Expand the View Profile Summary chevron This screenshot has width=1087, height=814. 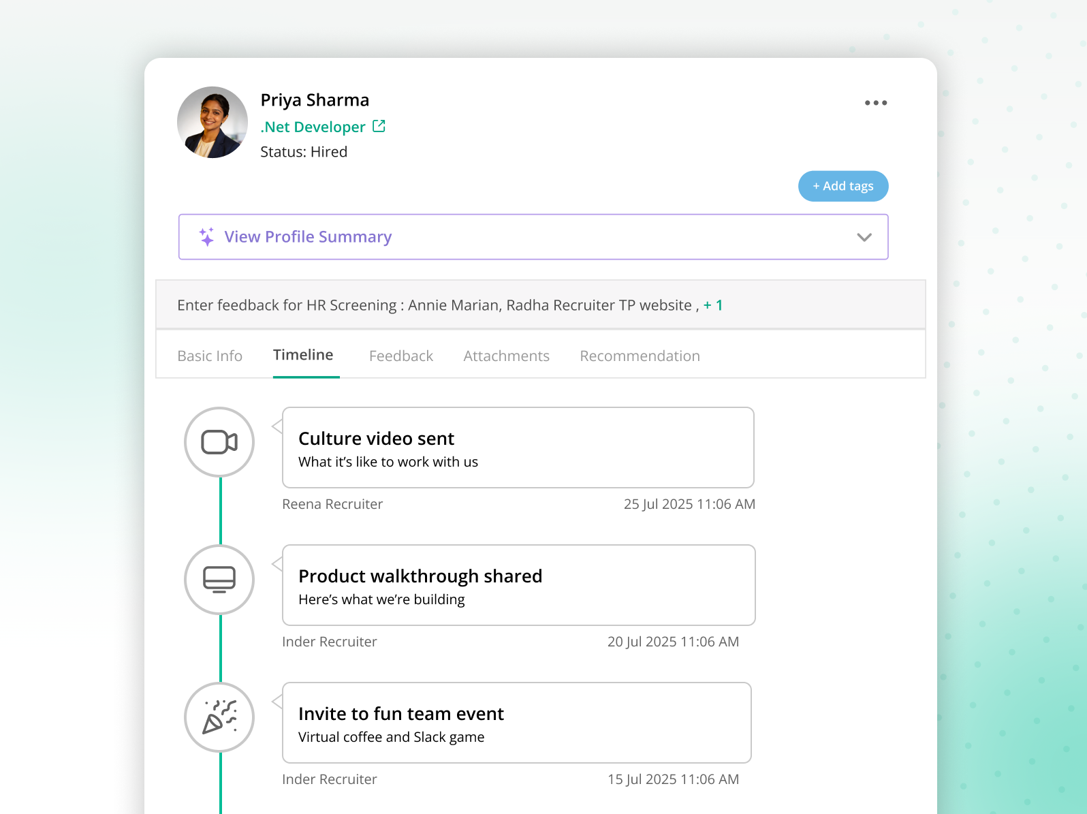click(864, 237)
